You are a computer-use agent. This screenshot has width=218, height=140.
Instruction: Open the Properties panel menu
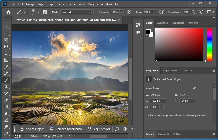[214, 71]
